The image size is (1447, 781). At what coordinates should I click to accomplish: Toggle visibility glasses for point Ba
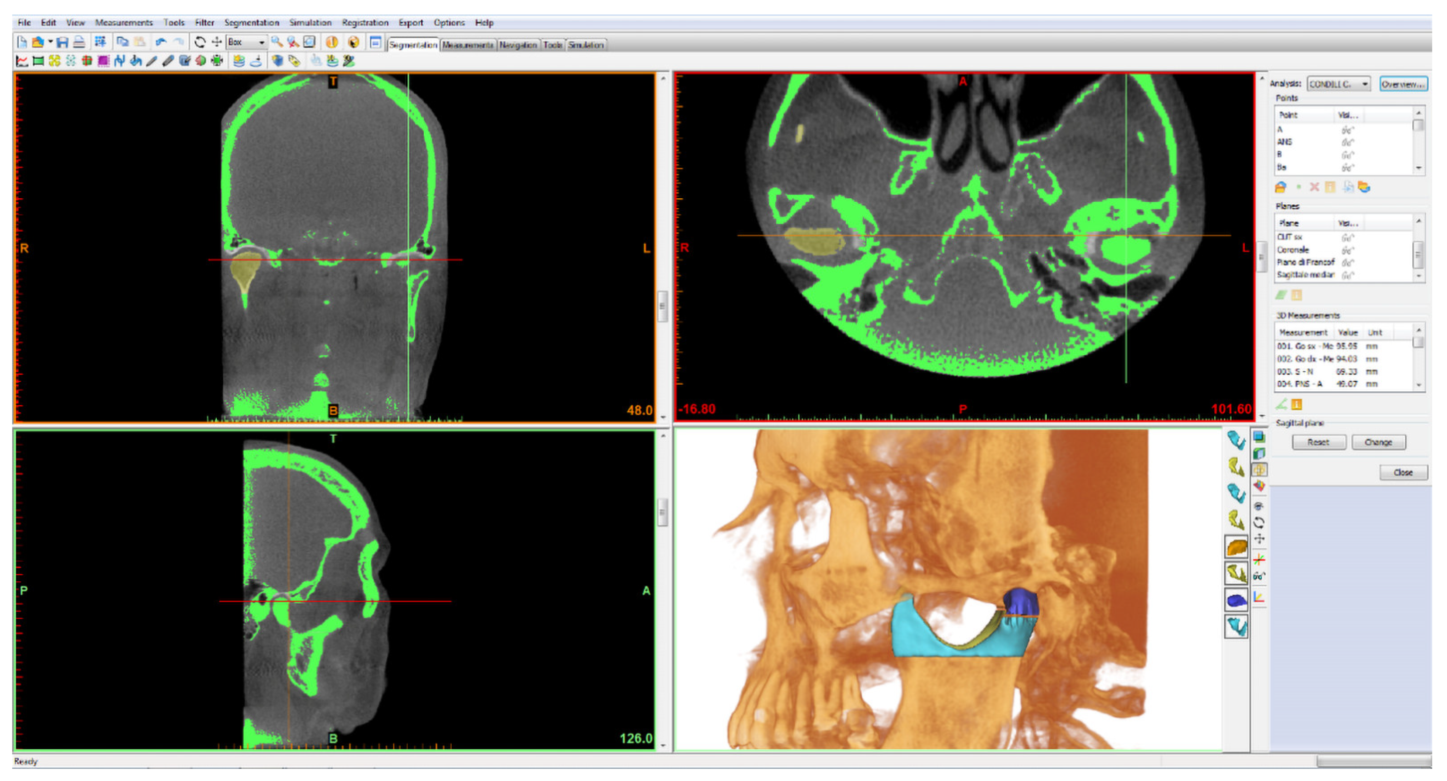point(1348,168)
